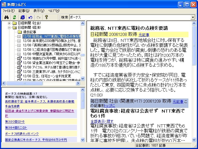Open the 記事(G) menu
This screenshot has width=198, height=149.
pyautogui.click(x=24, y=11)
